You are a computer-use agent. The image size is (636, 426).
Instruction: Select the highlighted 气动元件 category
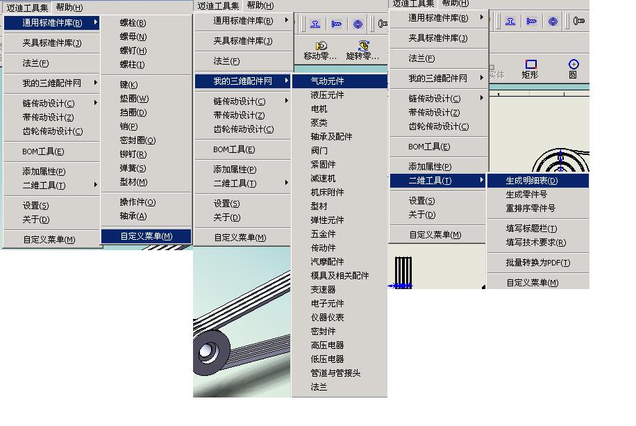click(x=340, y=81)
